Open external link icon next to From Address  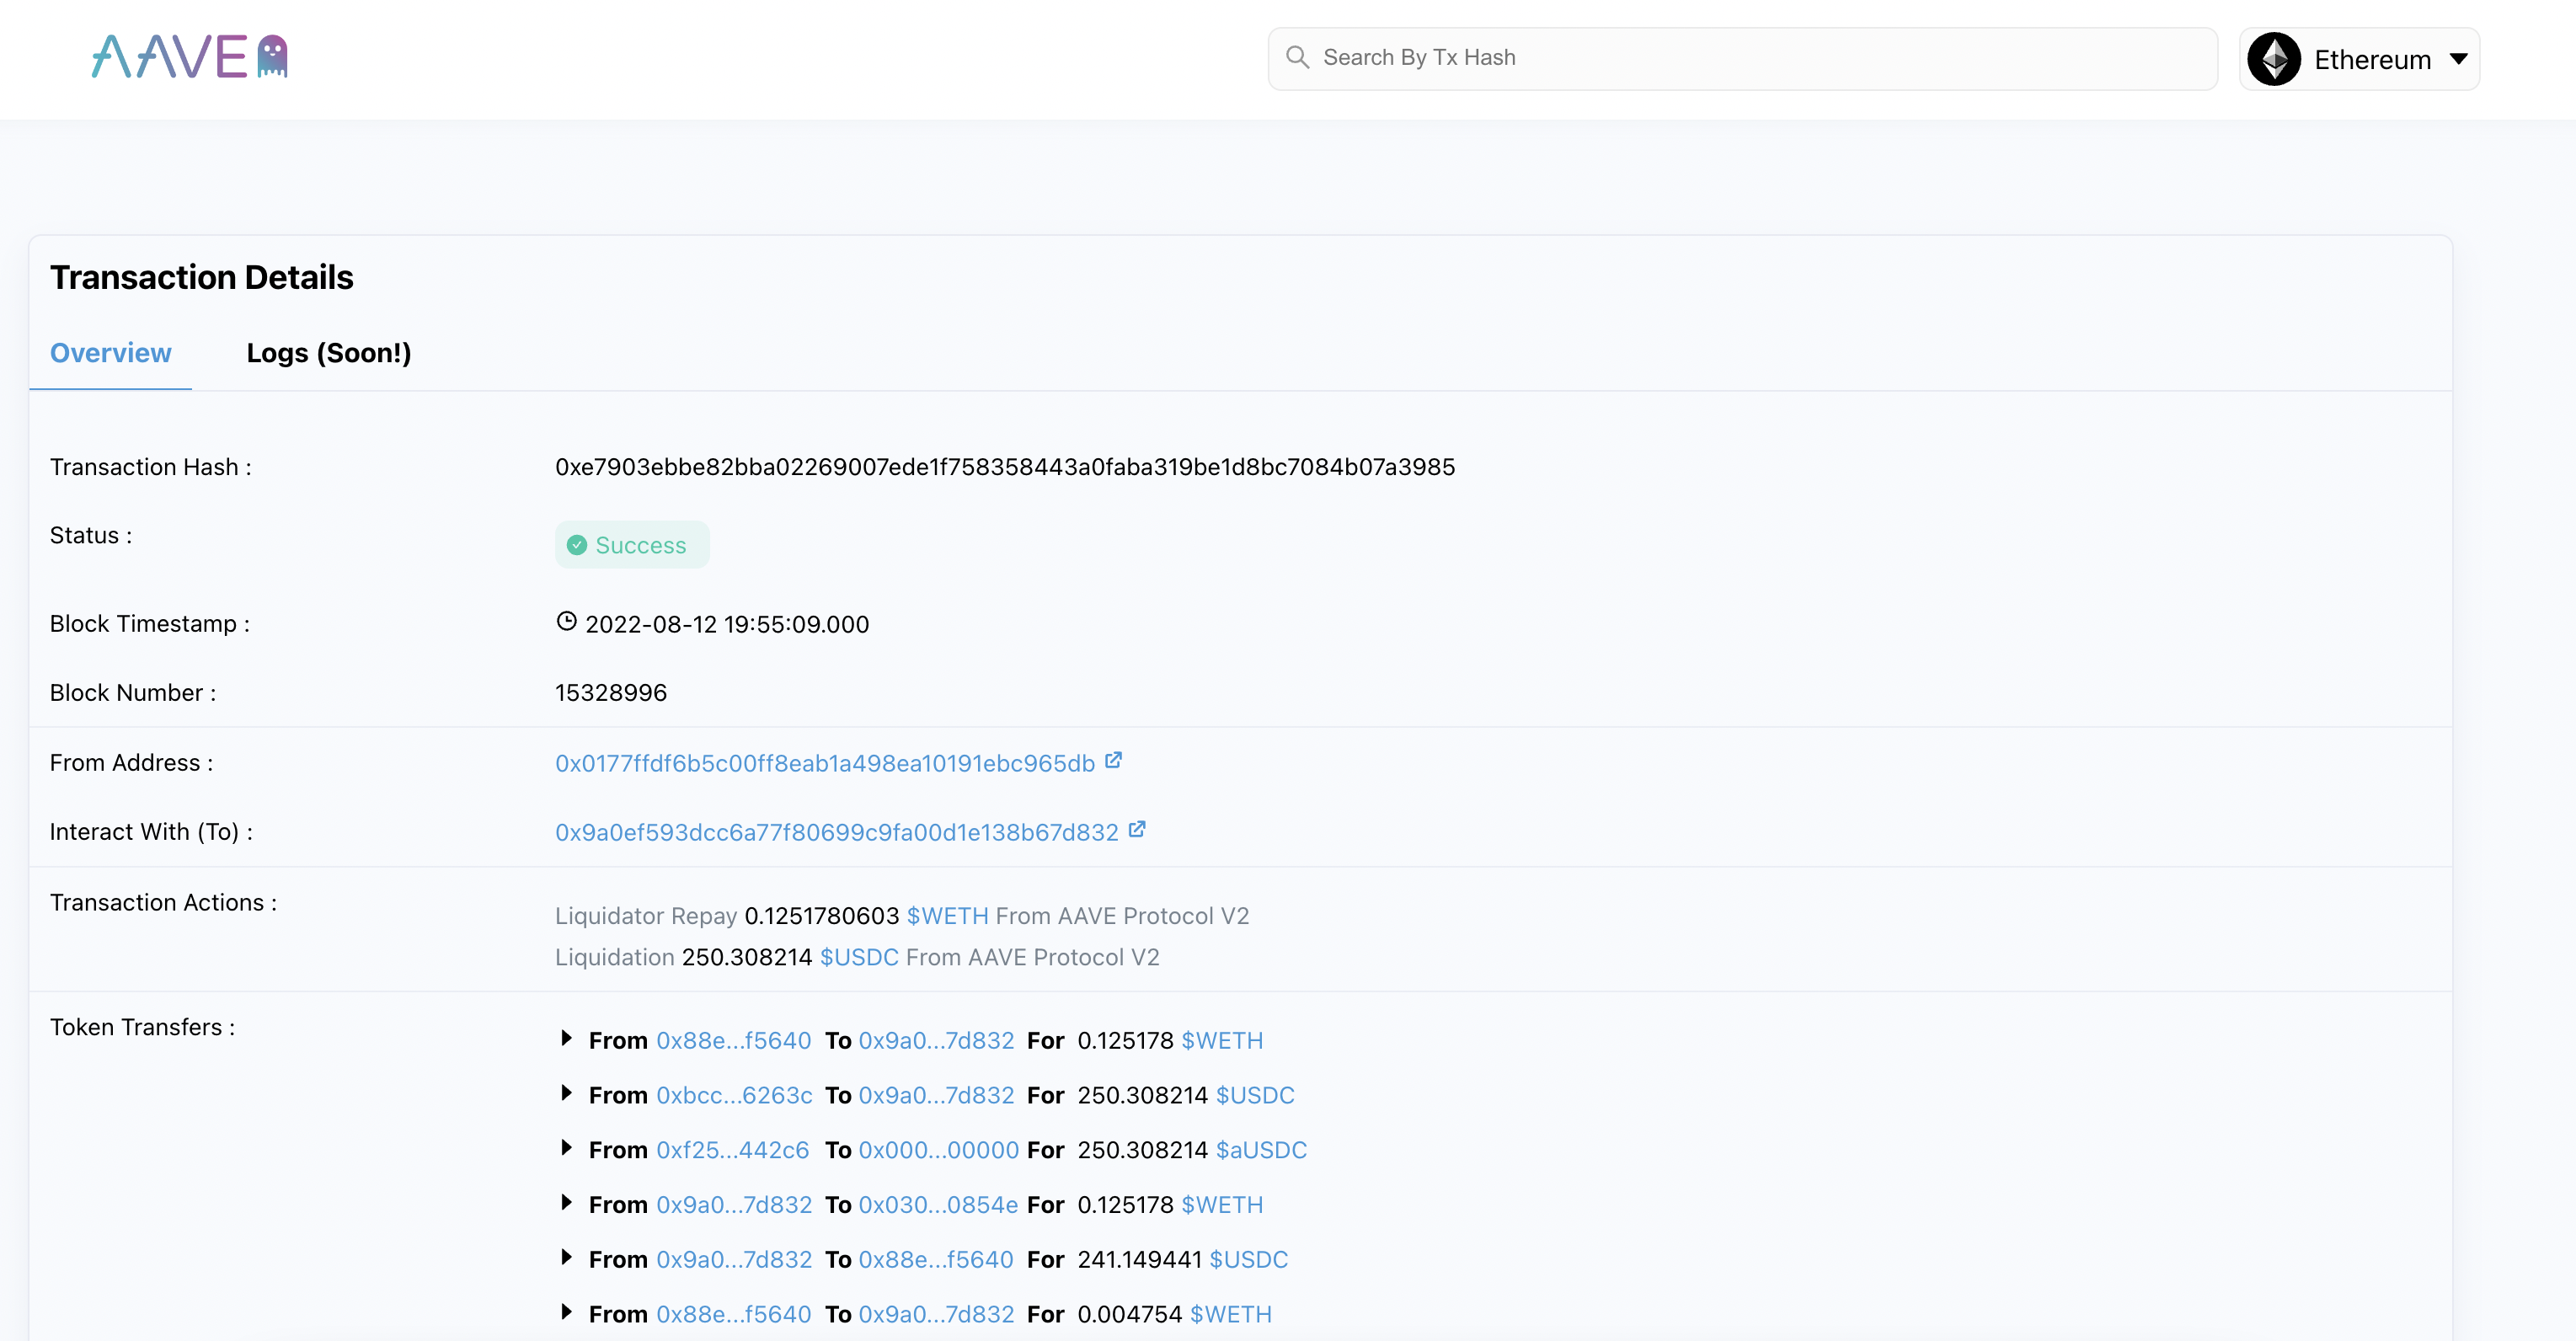[1113, 759]
